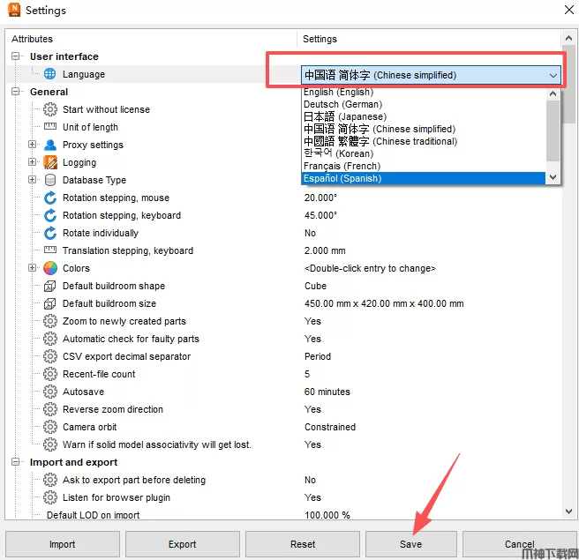Click the gear icon for Autosave
This screenshot has height=560, width=579.
[49, 392]
